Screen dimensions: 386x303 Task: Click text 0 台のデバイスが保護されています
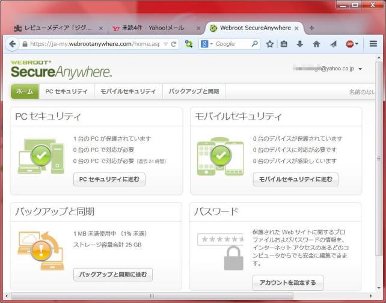click(298, 139)
